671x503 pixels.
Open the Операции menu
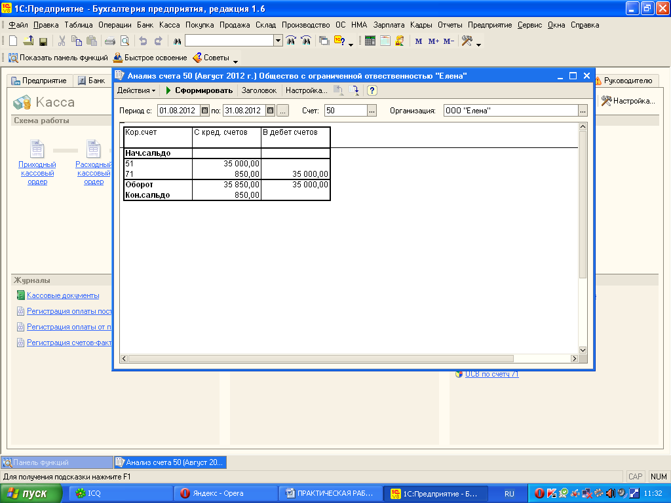pyautogui.click(x=115, y=25)
